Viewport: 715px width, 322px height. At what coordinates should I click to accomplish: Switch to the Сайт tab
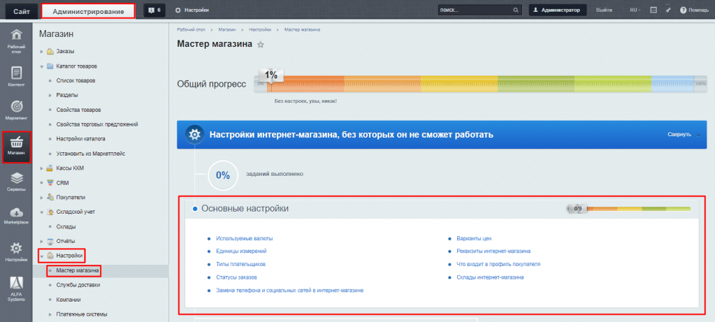click(x=22, y=12)
